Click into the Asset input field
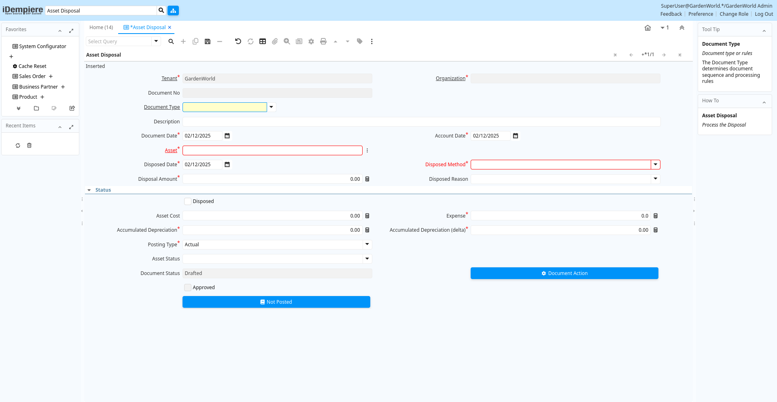This screenshot has width=777, height=402. point(272,150)
